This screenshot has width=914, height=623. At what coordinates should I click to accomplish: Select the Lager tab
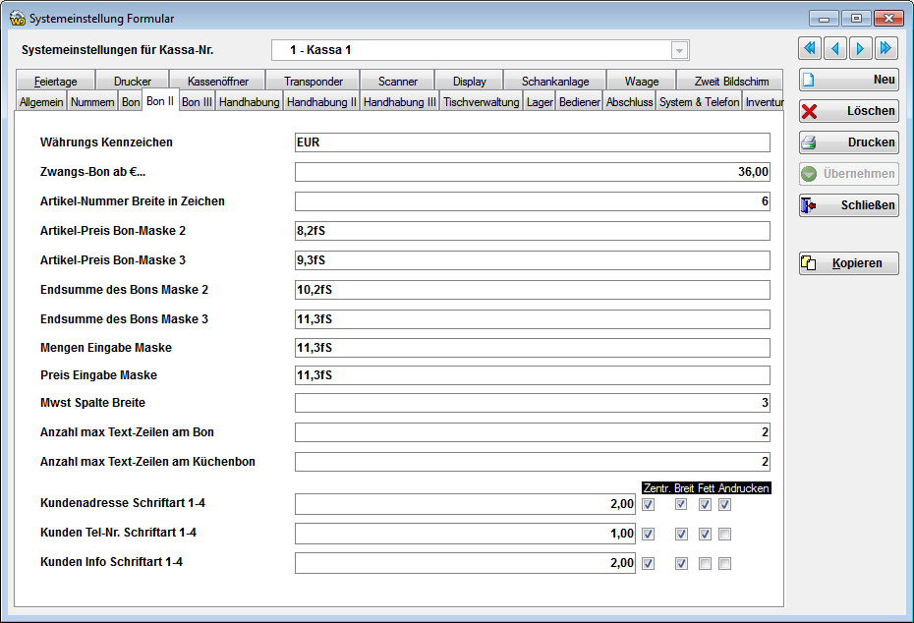(x=540, y=102)
